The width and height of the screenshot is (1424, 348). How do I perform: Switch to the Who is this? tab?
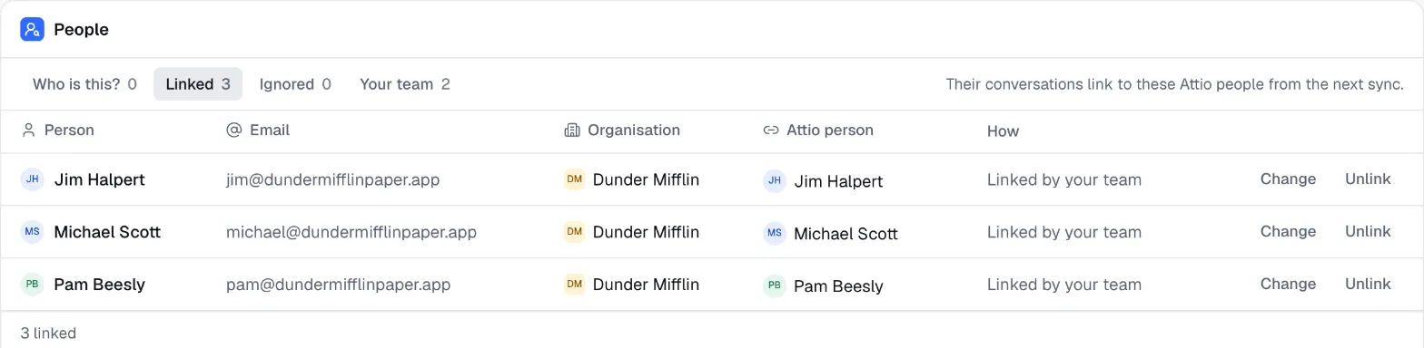pos(84,84)
